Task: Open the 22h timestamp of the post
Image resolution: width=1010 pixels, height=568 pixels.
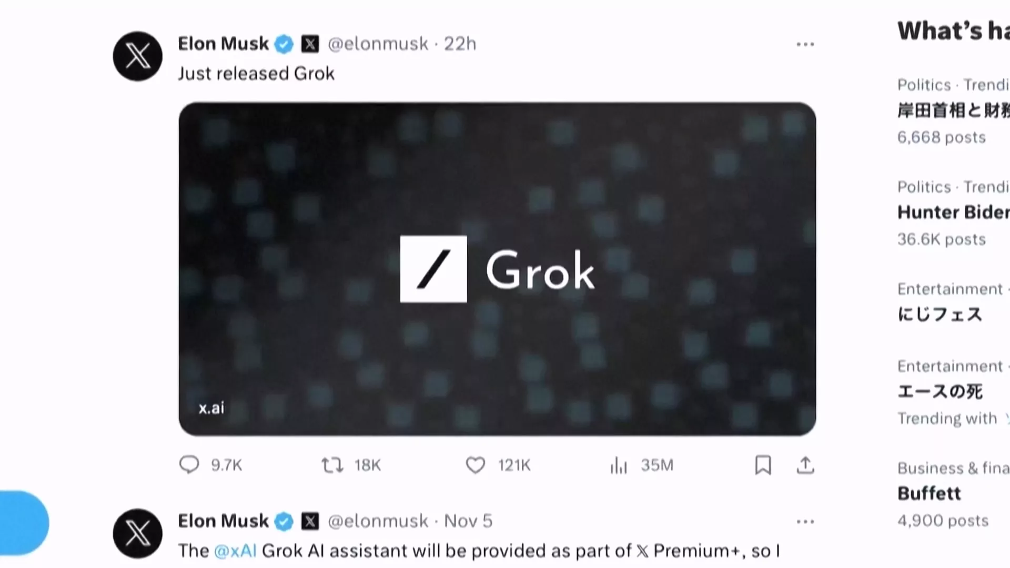Action: coord(460,44)
